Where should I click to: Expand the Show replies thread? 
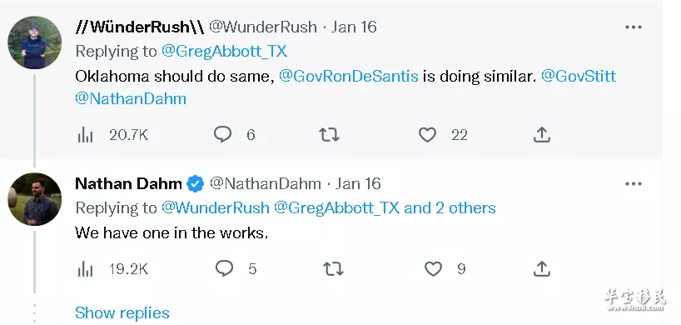pos(122,312)
